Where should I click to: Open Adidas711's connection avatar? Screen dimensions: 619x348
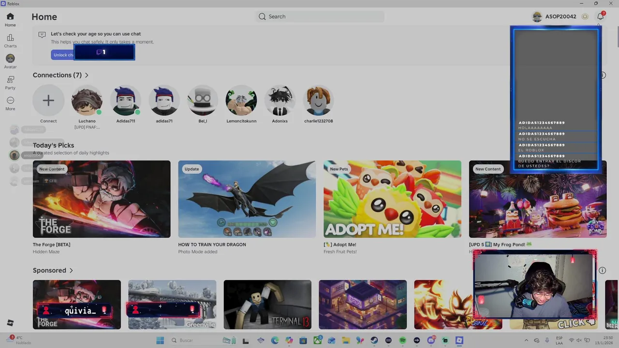[x=125, y=101]
